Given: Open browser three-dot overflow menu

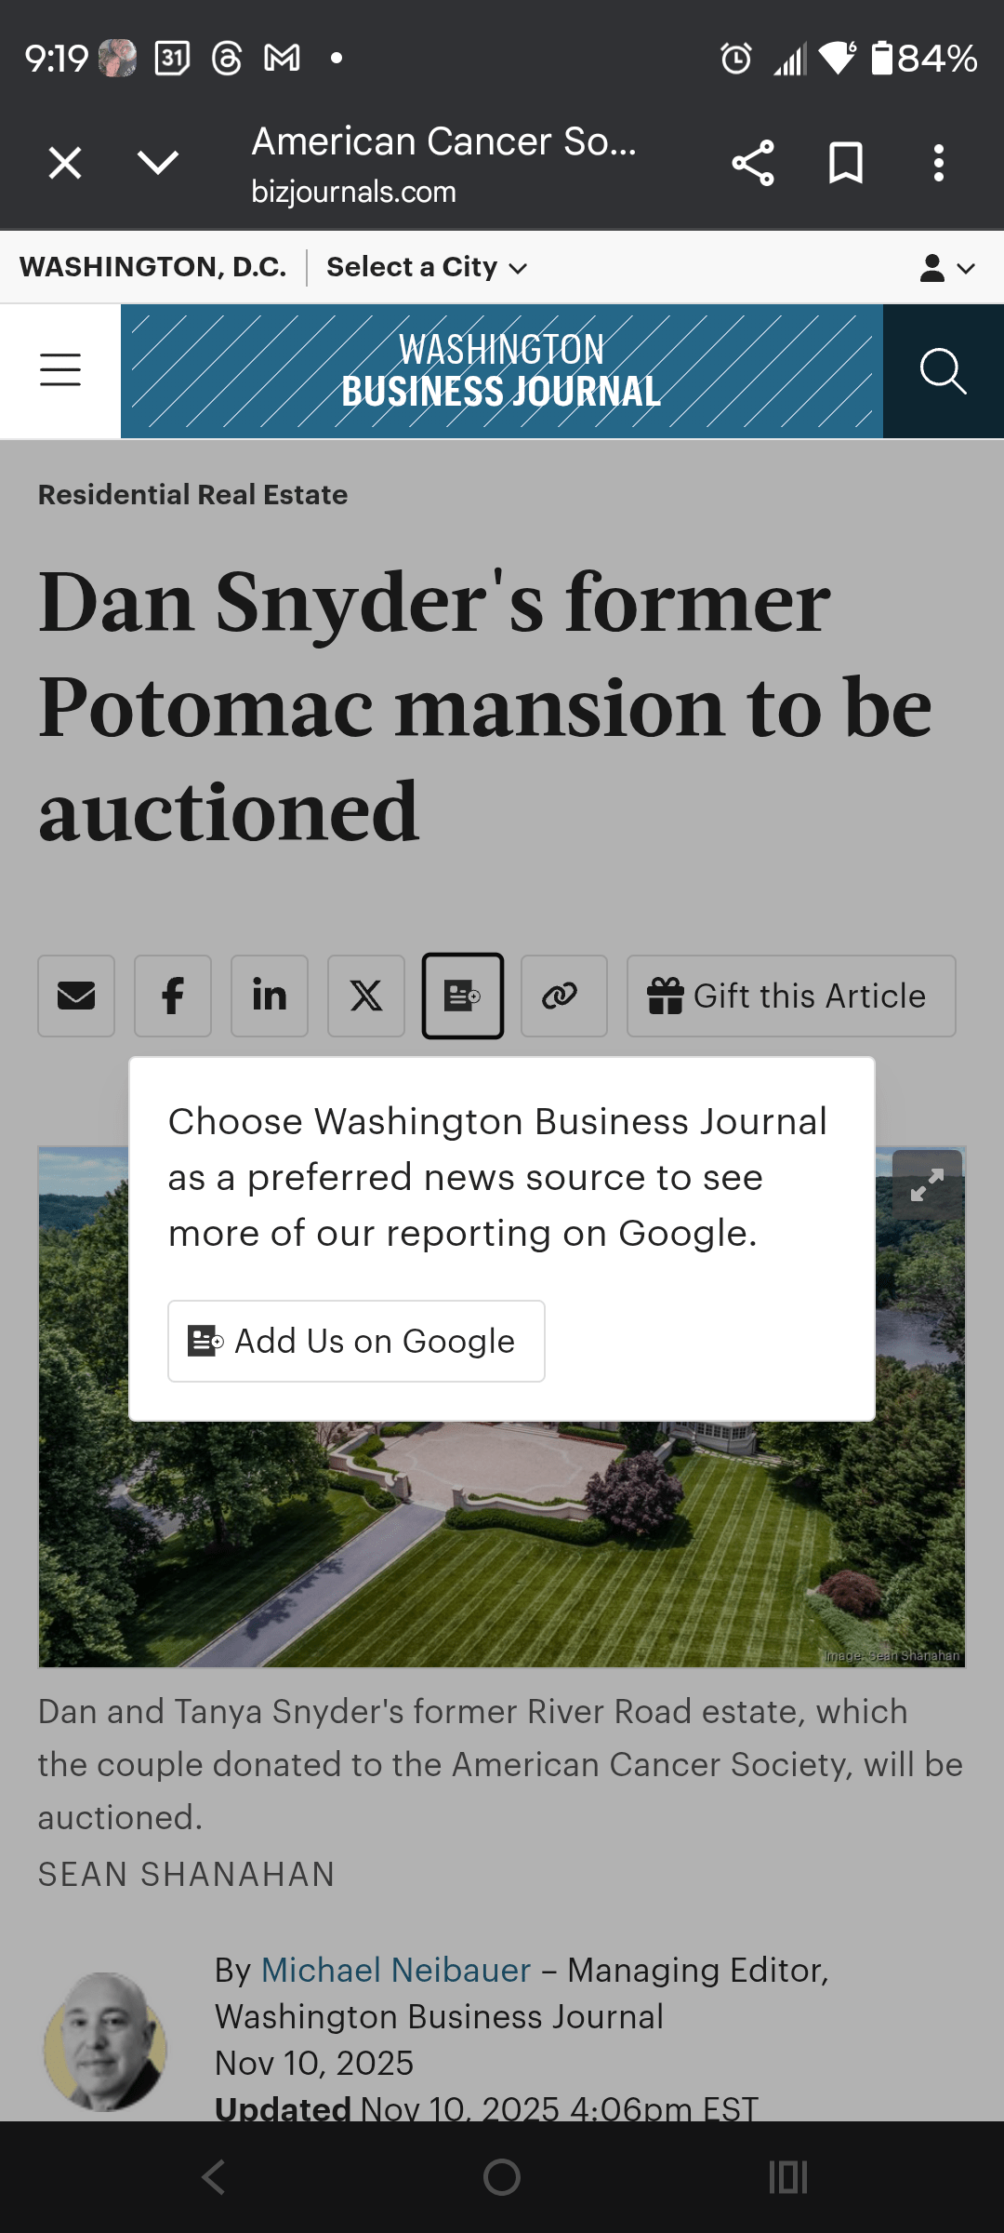Looking at the screenshot, I should [938, 164].
